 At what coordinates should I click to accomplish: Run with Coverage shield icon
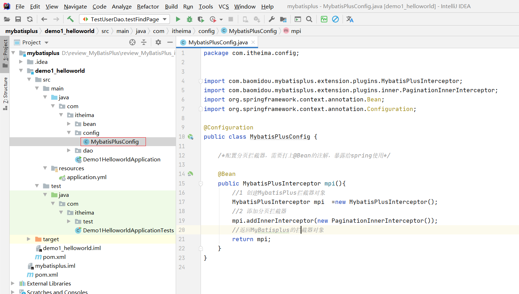click(201, 19)
